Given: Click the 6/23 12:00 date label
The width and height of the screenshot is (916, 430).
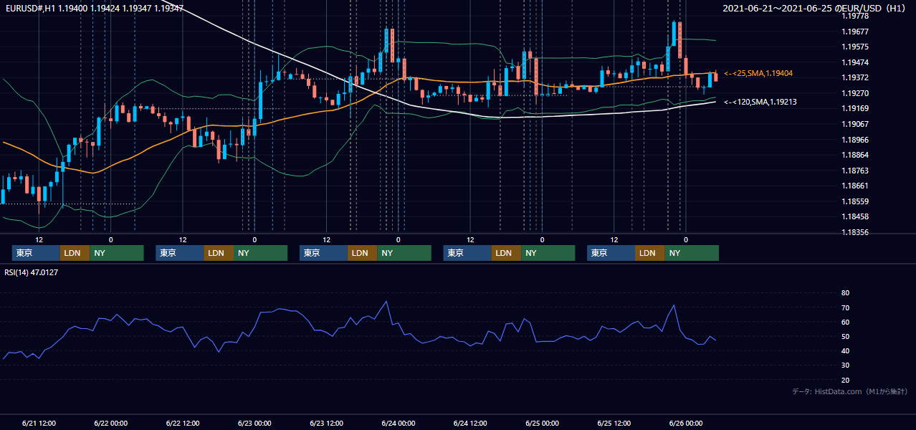Looking at the screenshot, I should pos(326,423).
